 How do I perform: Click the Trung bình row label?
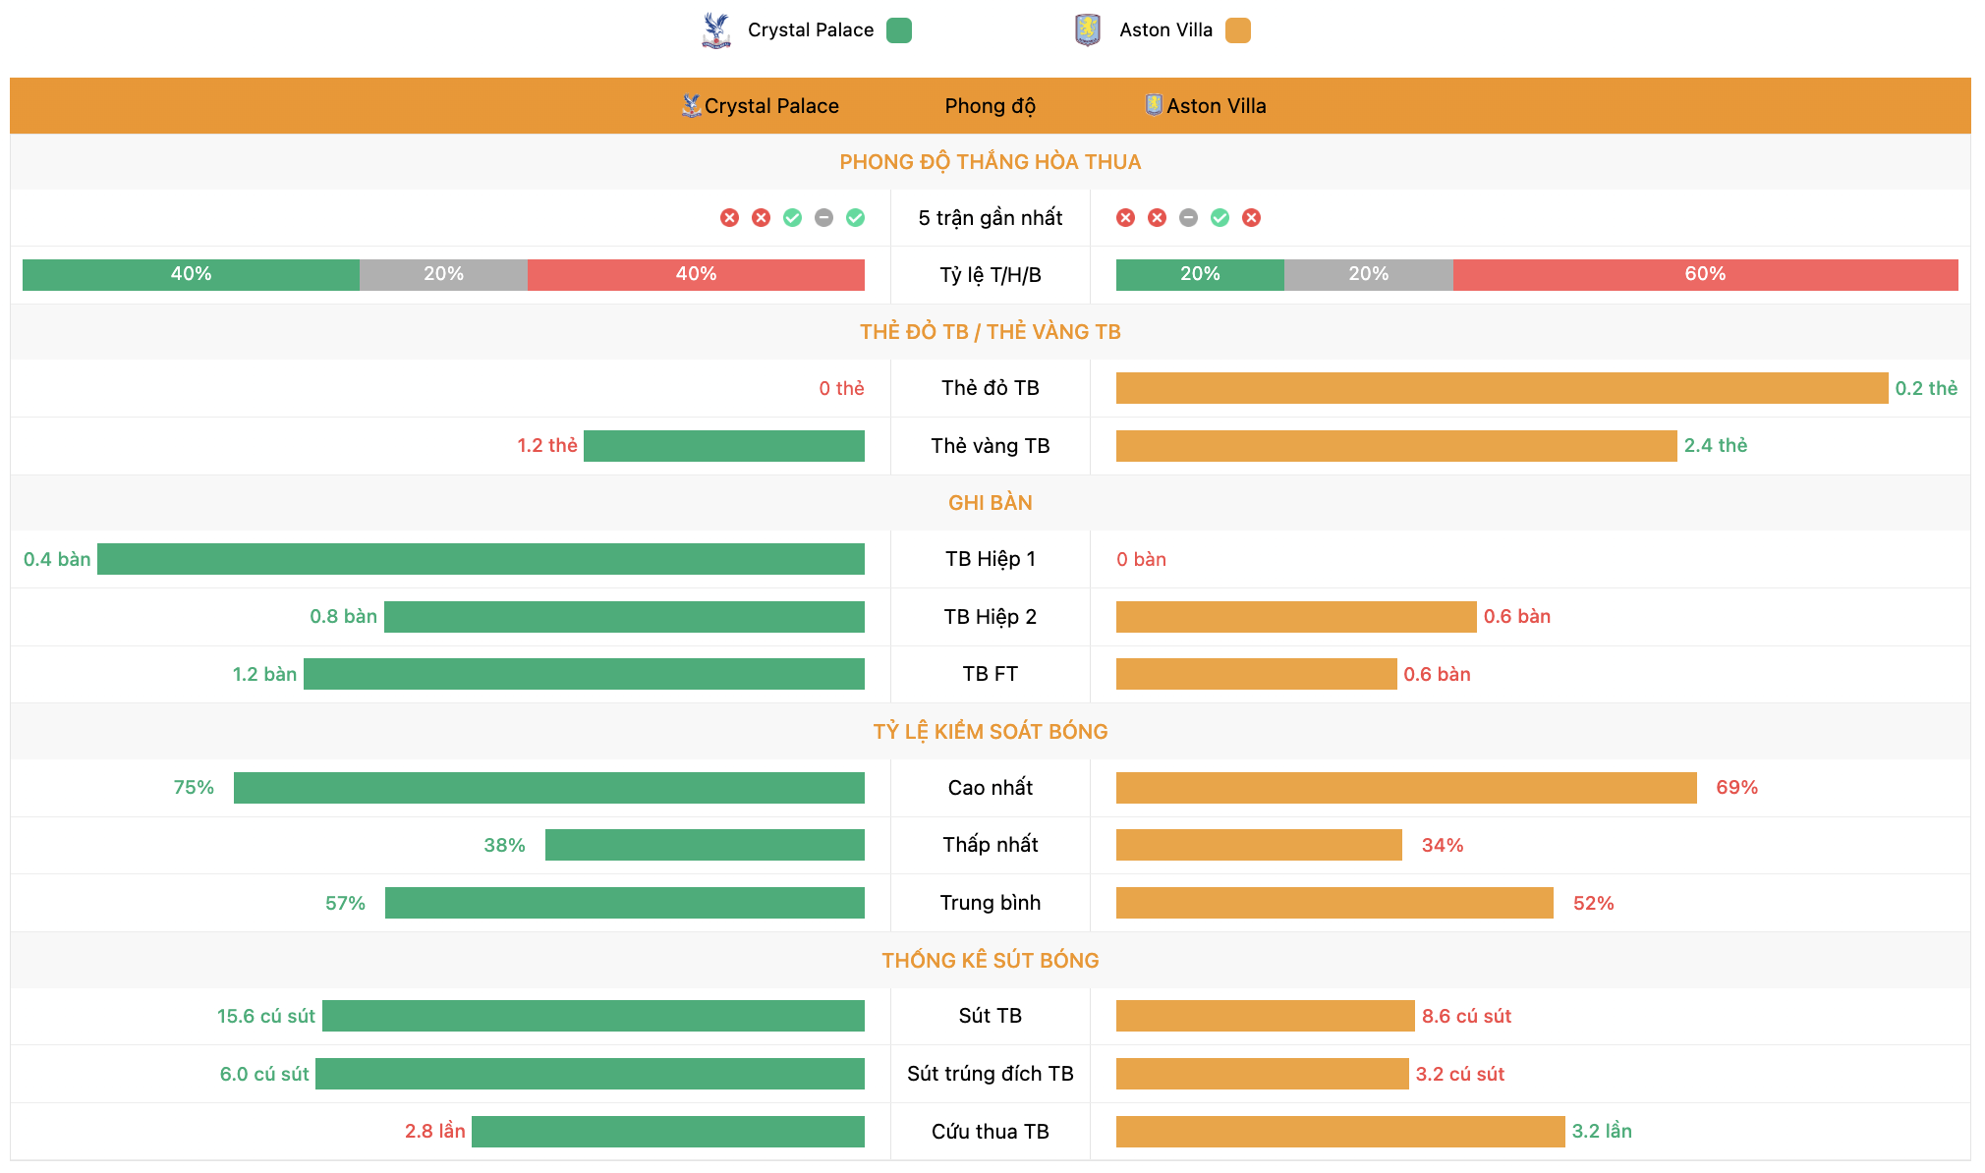click(991, 903)
